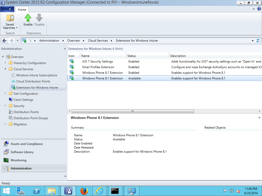Screen dimensions: 262x196
Task: Click Overview in the breadcrumb path
Action: point(73,41)
